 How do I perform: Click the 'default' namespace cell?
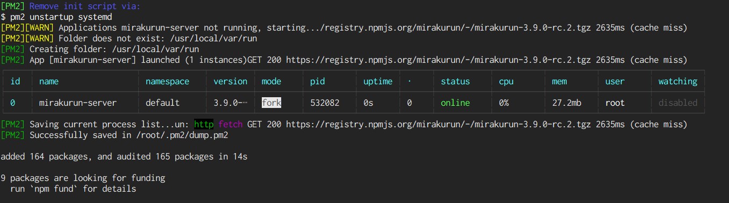coord(162,103)
